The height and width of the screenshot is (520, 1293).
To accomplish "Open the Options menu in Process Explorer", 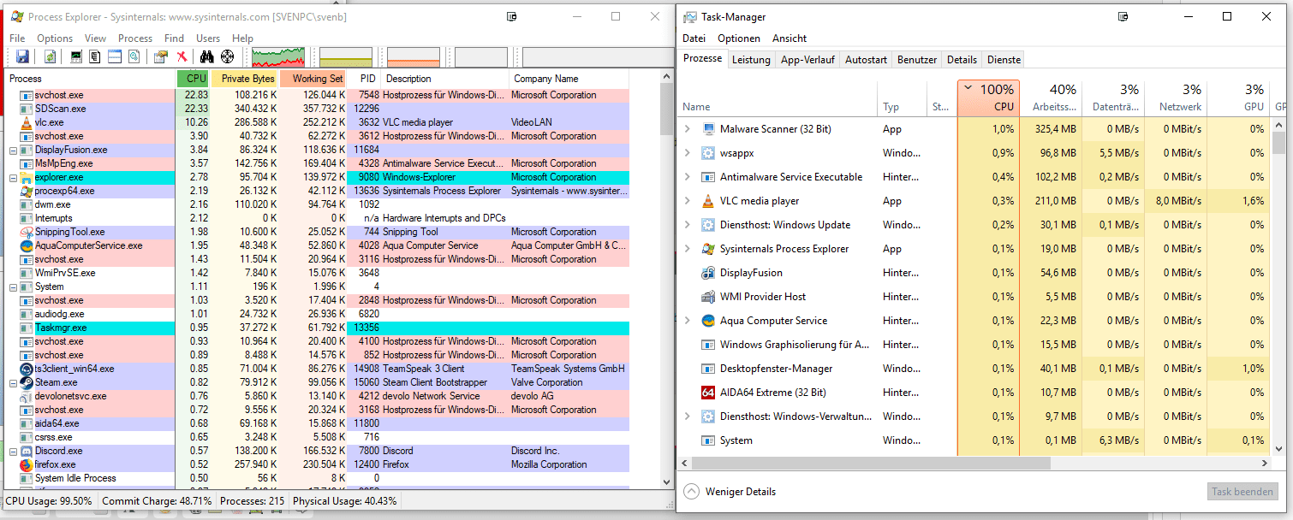I will coord(55,38).
